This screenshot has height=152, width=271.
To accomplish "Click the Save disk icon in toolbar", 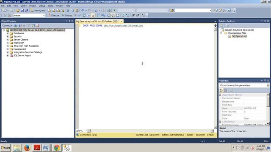I will click(22, 11).
